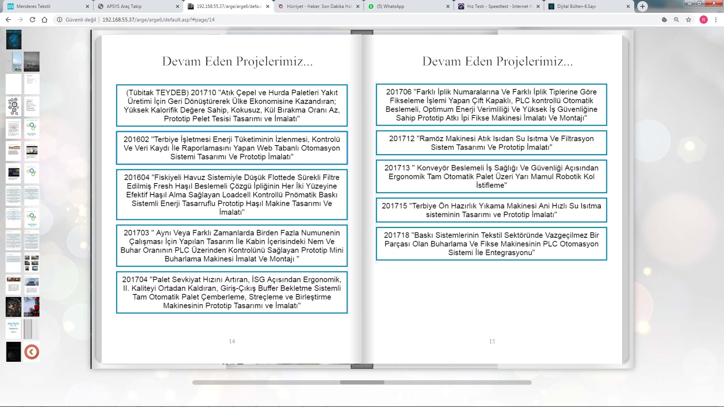
Task: Open the cover page thumbnail in the sidebar
Action: (14, 40)
